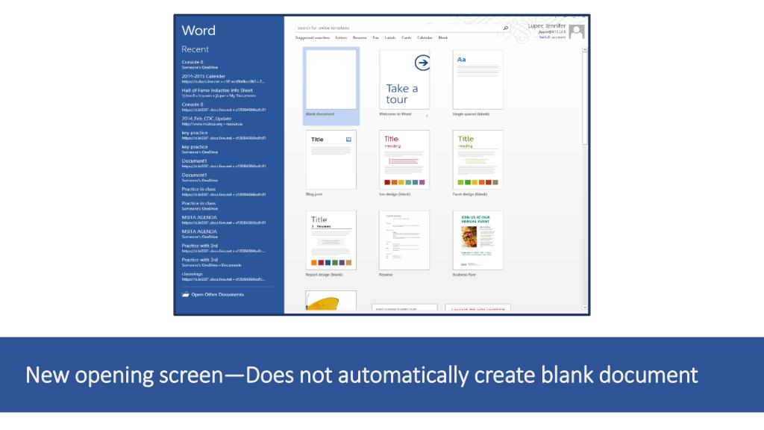Open recent key practice from Someone's OneDrive
This screenshot has width=764, height=430.
[200, 149]
